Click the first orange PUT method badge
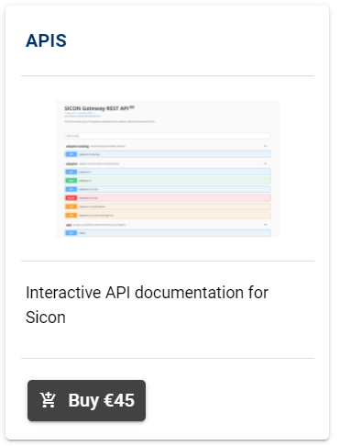 (x=71, y=206)
